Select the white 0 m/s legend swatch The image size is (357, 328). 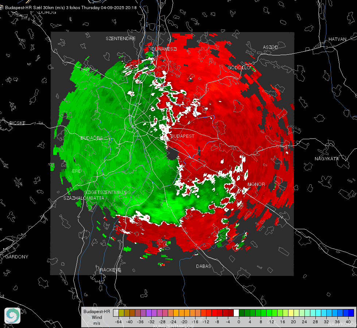coord(236,313)
